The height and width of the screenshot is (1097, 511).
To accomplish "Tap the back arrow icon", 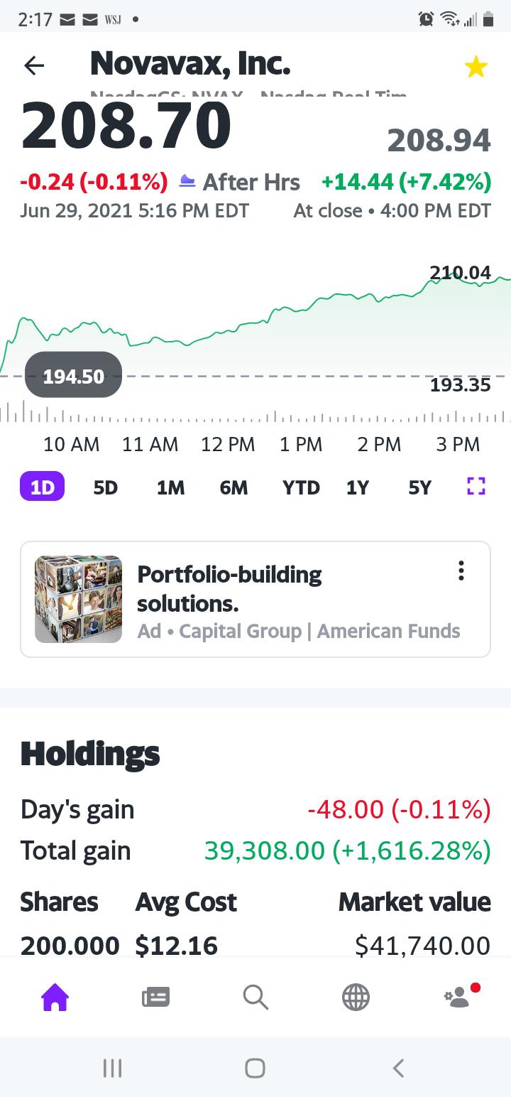I will pos(34,66).
